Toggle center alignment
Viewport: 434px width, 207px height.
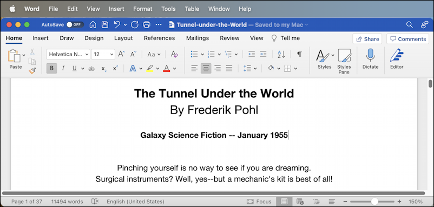206,69
